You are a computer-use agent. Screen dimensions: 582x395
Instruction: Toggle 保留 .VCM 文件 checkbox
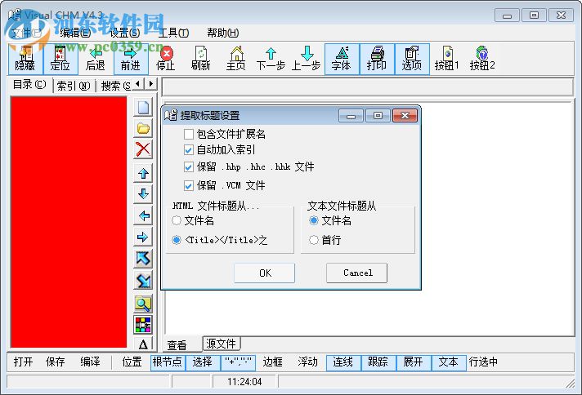click(x=189, y=185)
